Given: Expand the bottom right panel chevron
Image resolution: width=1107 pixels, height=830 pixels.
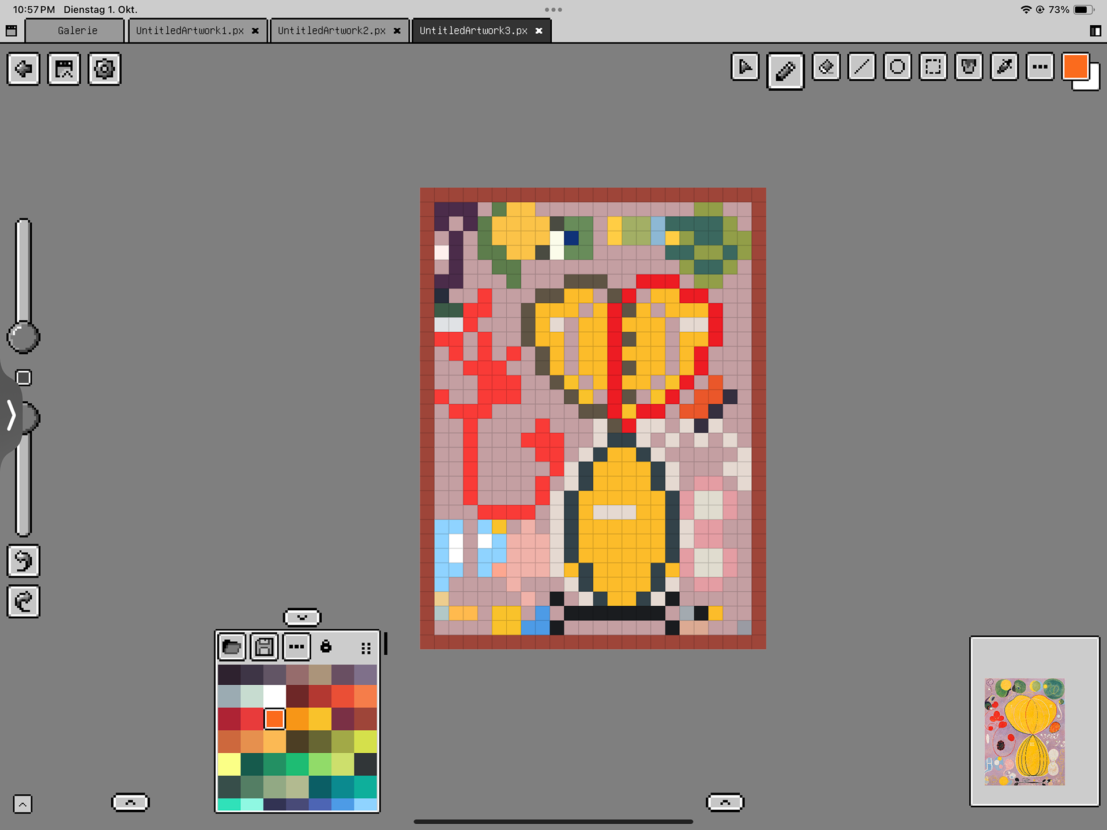Looking at the screenshot, I should (x=725, y=802).
